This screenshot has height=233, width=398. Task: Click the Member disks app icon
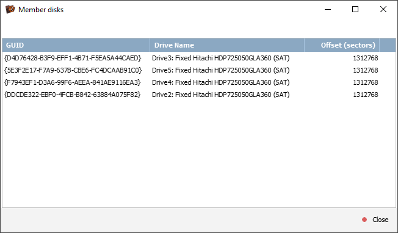pyautogui.click(x=10, y=9)
